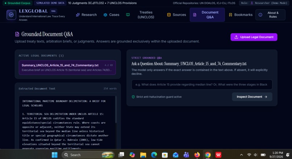The width and height of the screenshot is (292, 159).
Task: Click 'Official Repositories: UN DOALOS, ICJ-CIJ, ITLOS' text
Action: tap(204, 3)
